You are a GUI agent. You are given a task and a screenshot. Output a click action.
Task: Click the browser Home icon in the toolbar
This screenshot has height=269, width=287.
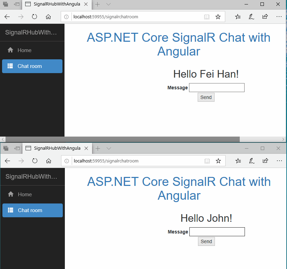pyautogui.click(x=48, y=16)
